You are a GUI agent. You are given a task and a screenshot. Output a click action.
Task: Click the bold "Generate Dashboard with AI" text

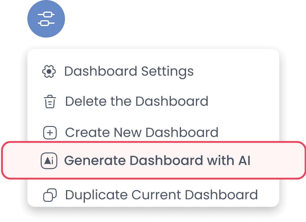click(157, 161)
